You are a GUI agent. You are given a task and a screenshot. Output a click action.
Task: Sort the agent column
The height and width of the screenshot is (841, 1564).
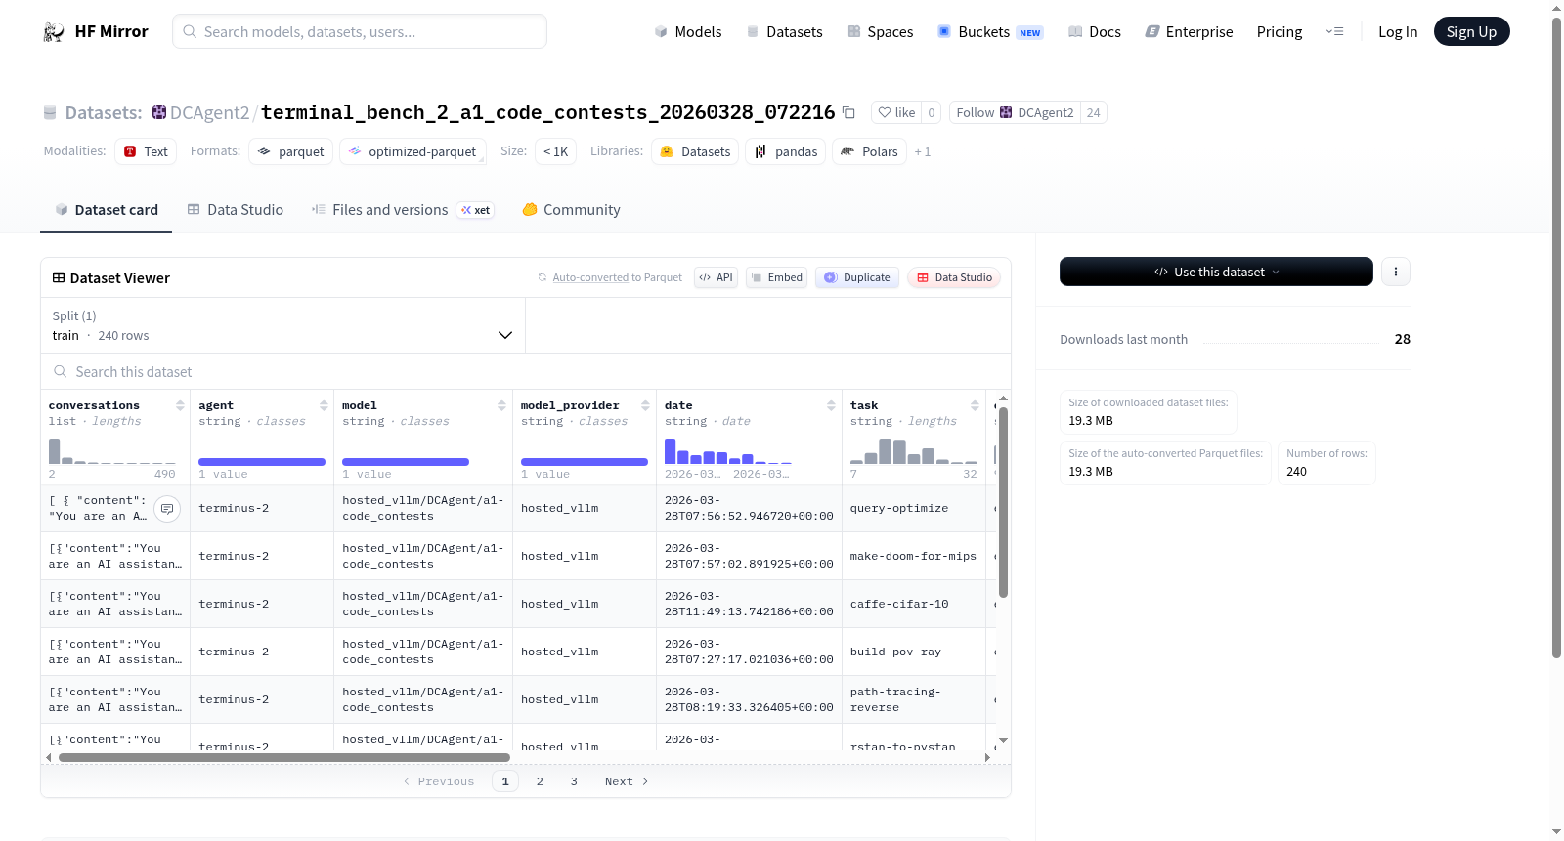pos(324,405)
